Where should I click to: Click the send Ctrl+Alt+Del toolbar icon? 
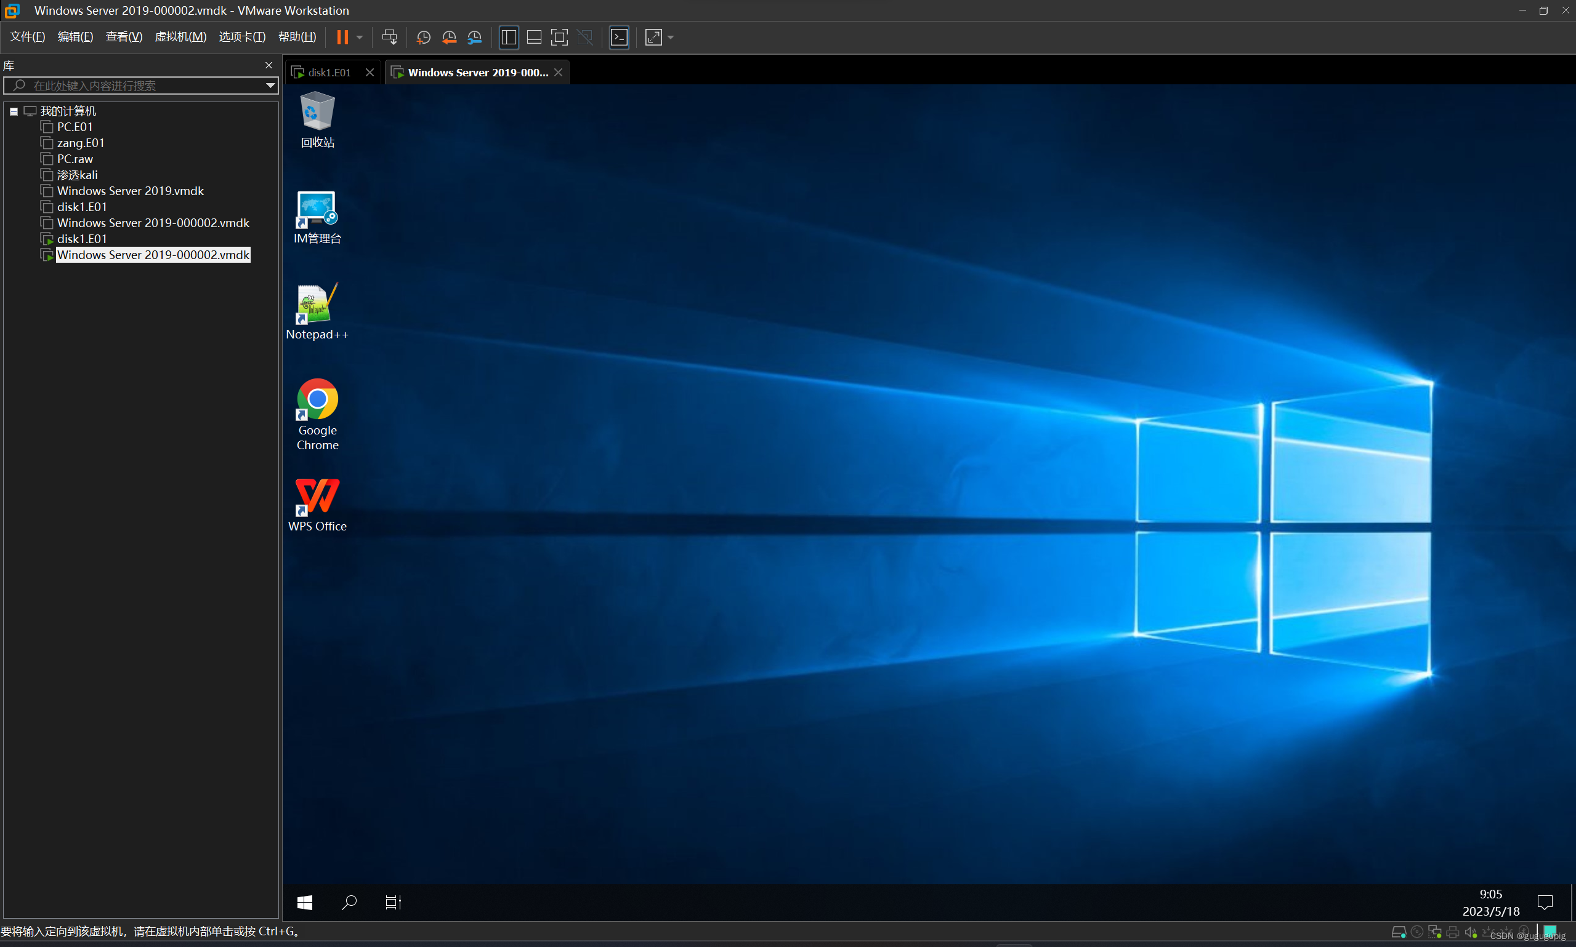pos(389,37)
